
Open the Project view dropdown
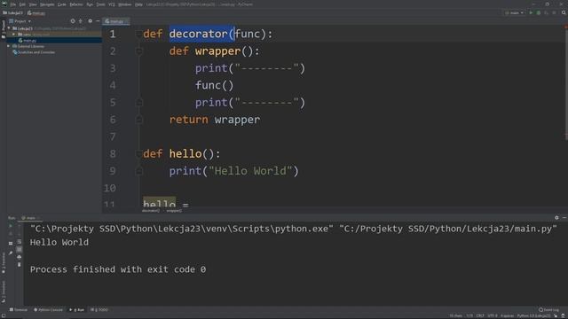pyautogui.click(x=20, y=21)
